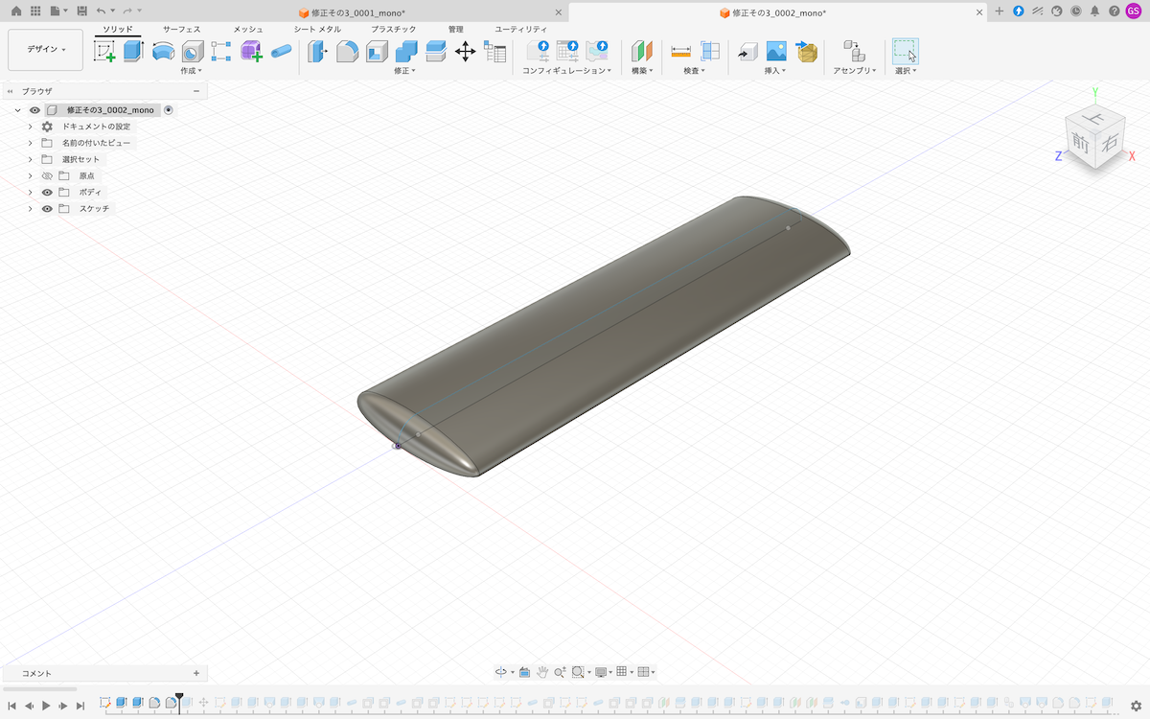Open the notifications bell
The image size is (1150, 719).
(1094, 12)
